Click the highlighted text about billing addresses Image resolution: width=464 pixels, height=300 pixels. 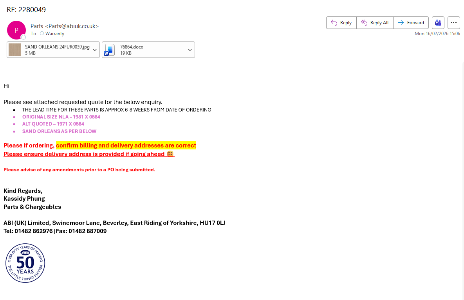click(126, 146)
